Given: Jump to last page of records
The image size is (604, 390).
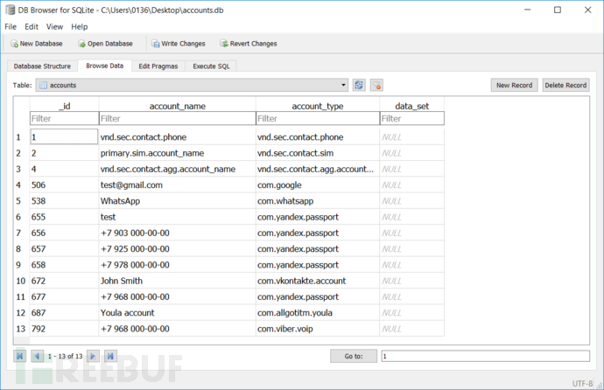Looking at the screenshot, I should [110, 356].
